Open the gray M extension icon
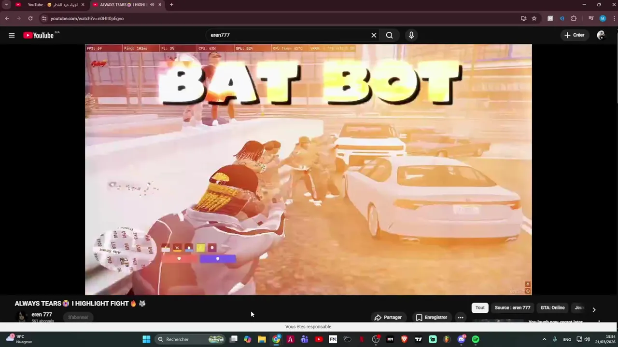618x347 pixels. tap(550, 18)
